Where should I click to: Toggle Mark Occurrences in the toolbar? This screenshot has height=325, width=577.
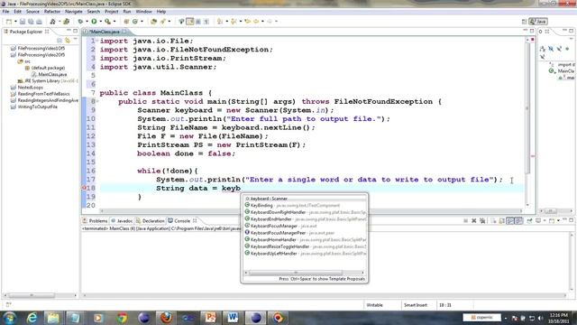pos(190,22)
